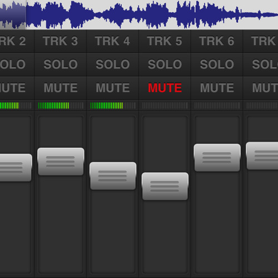Viewport: 278px width, 278px height.
Task: Solo track 2
Action: click(x=17, y=64)
